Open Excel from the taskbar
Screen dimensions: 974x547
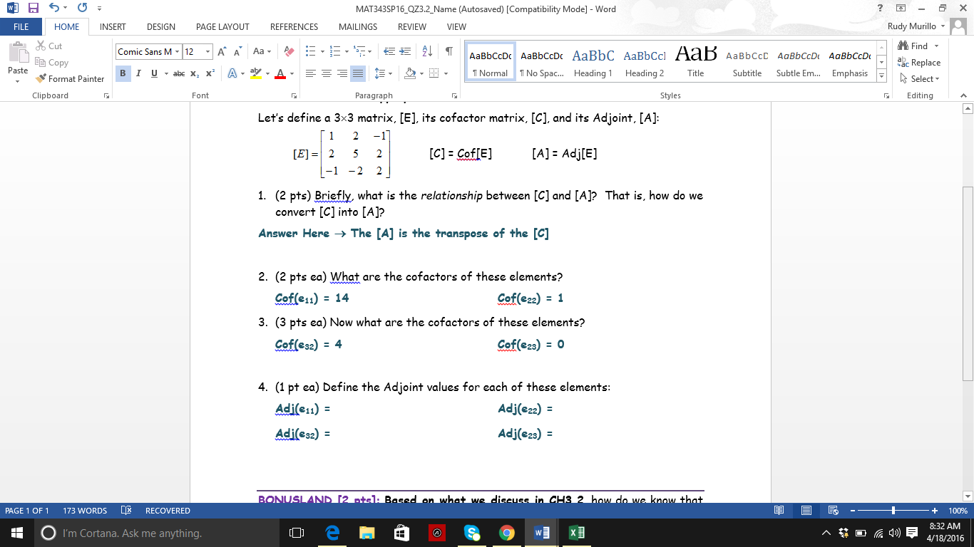pos(576,532)
